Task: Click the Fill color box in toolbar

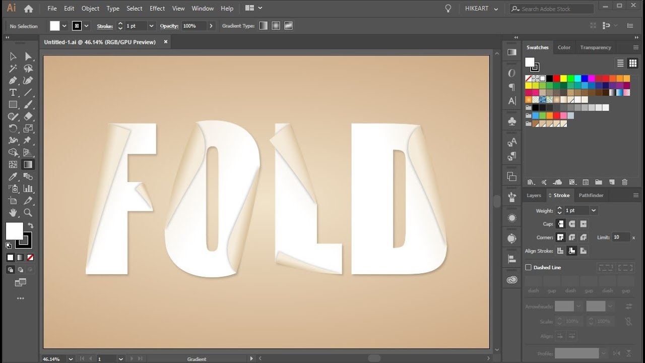Action: pyautogui.click(x=14, y=231)
